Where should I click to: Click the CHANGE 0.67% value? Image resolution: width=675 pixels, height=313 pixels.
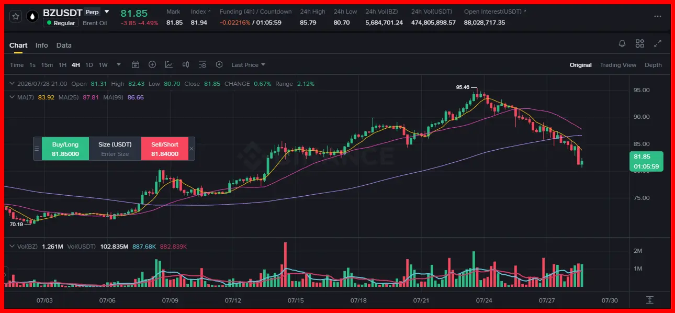pyautogui.click(x=263, y=84)
